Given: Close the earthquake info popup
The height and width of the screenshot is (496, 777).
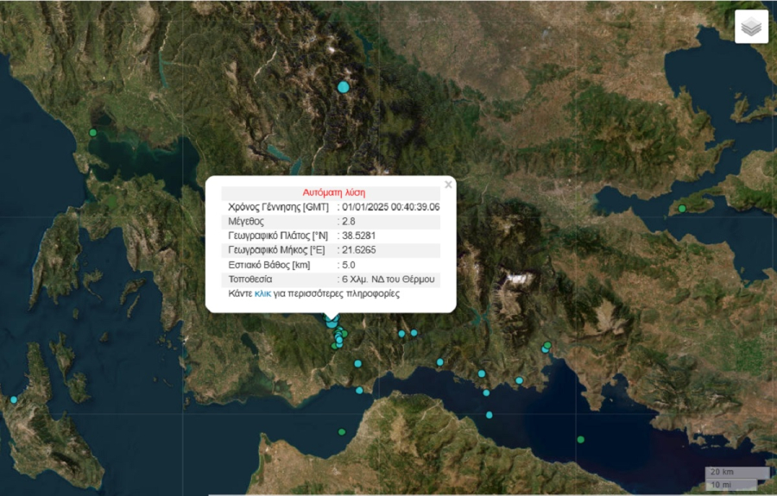Looking at the screenshot, I should click(448, 185).
